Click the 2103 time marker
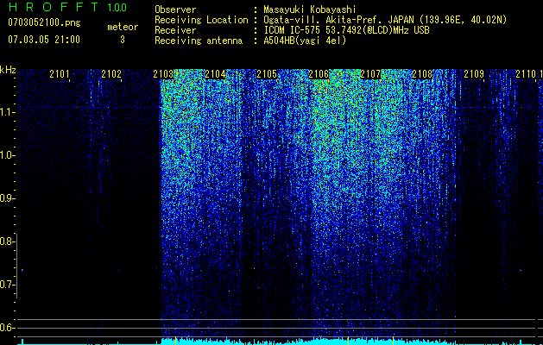This screenshot has width=543, height=345. (x=163, y=74)
